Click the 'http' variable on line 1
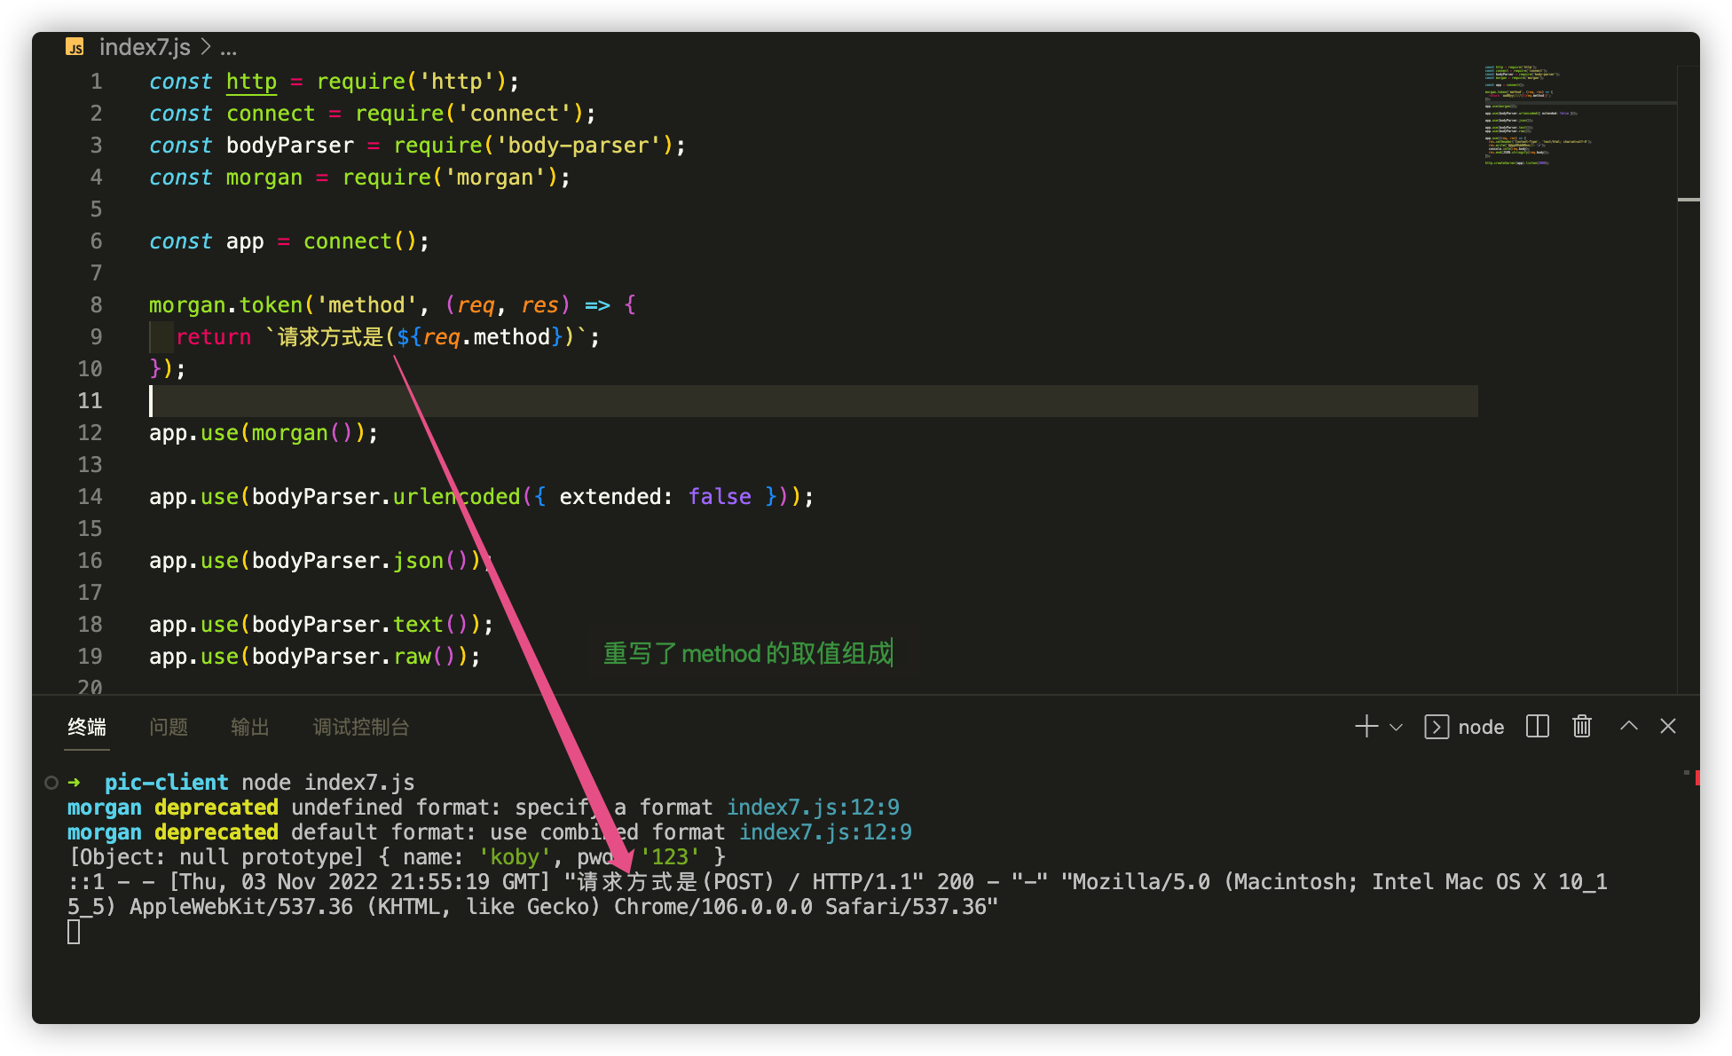The image size is (1732, 1056). pyautogui.click(x=251, y=81)
